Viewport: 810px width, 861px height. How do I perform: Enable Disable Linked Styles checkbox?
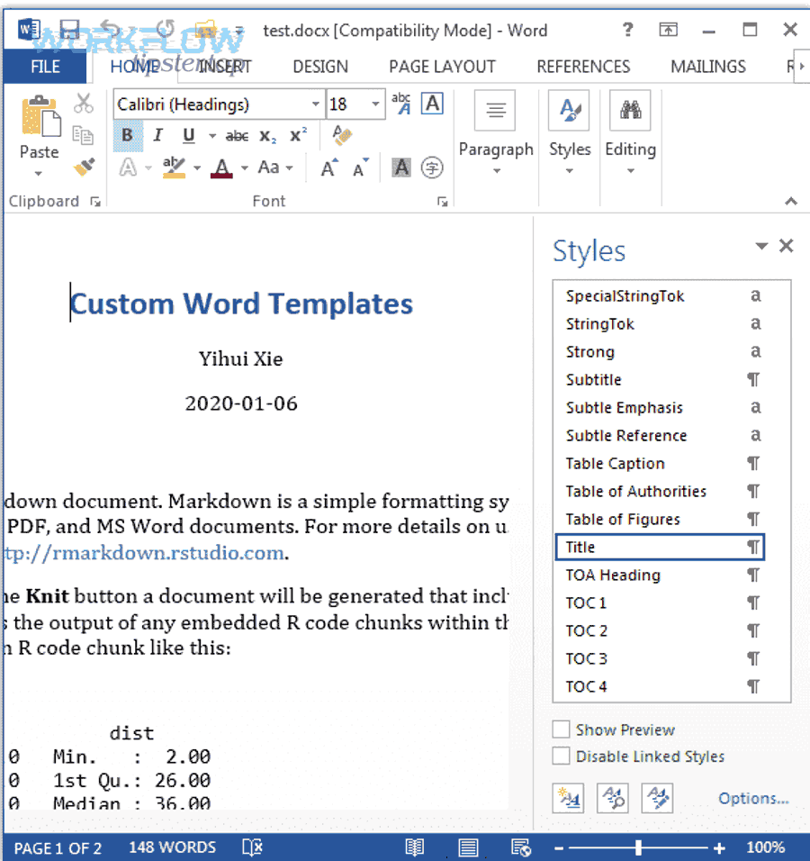(561, 757)
